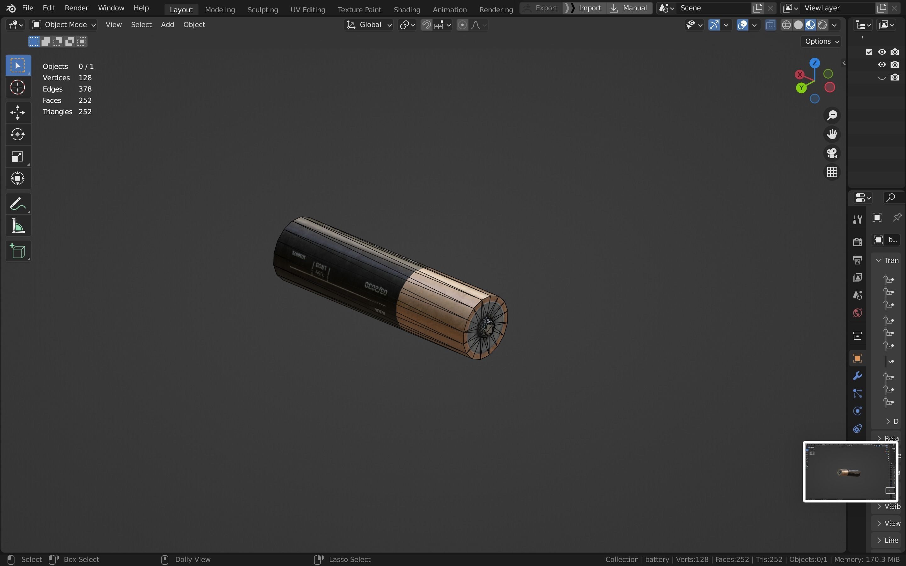Screen dimensions: 906x566
Task: Open the outliner display mode dropdown
Action: pyautogui.click(x=886, y=25)
